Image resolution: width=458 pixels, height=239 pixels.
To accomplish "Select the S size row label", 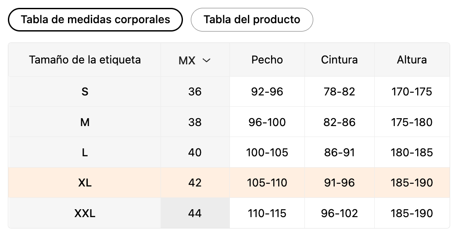I will [x=85, y=91].
